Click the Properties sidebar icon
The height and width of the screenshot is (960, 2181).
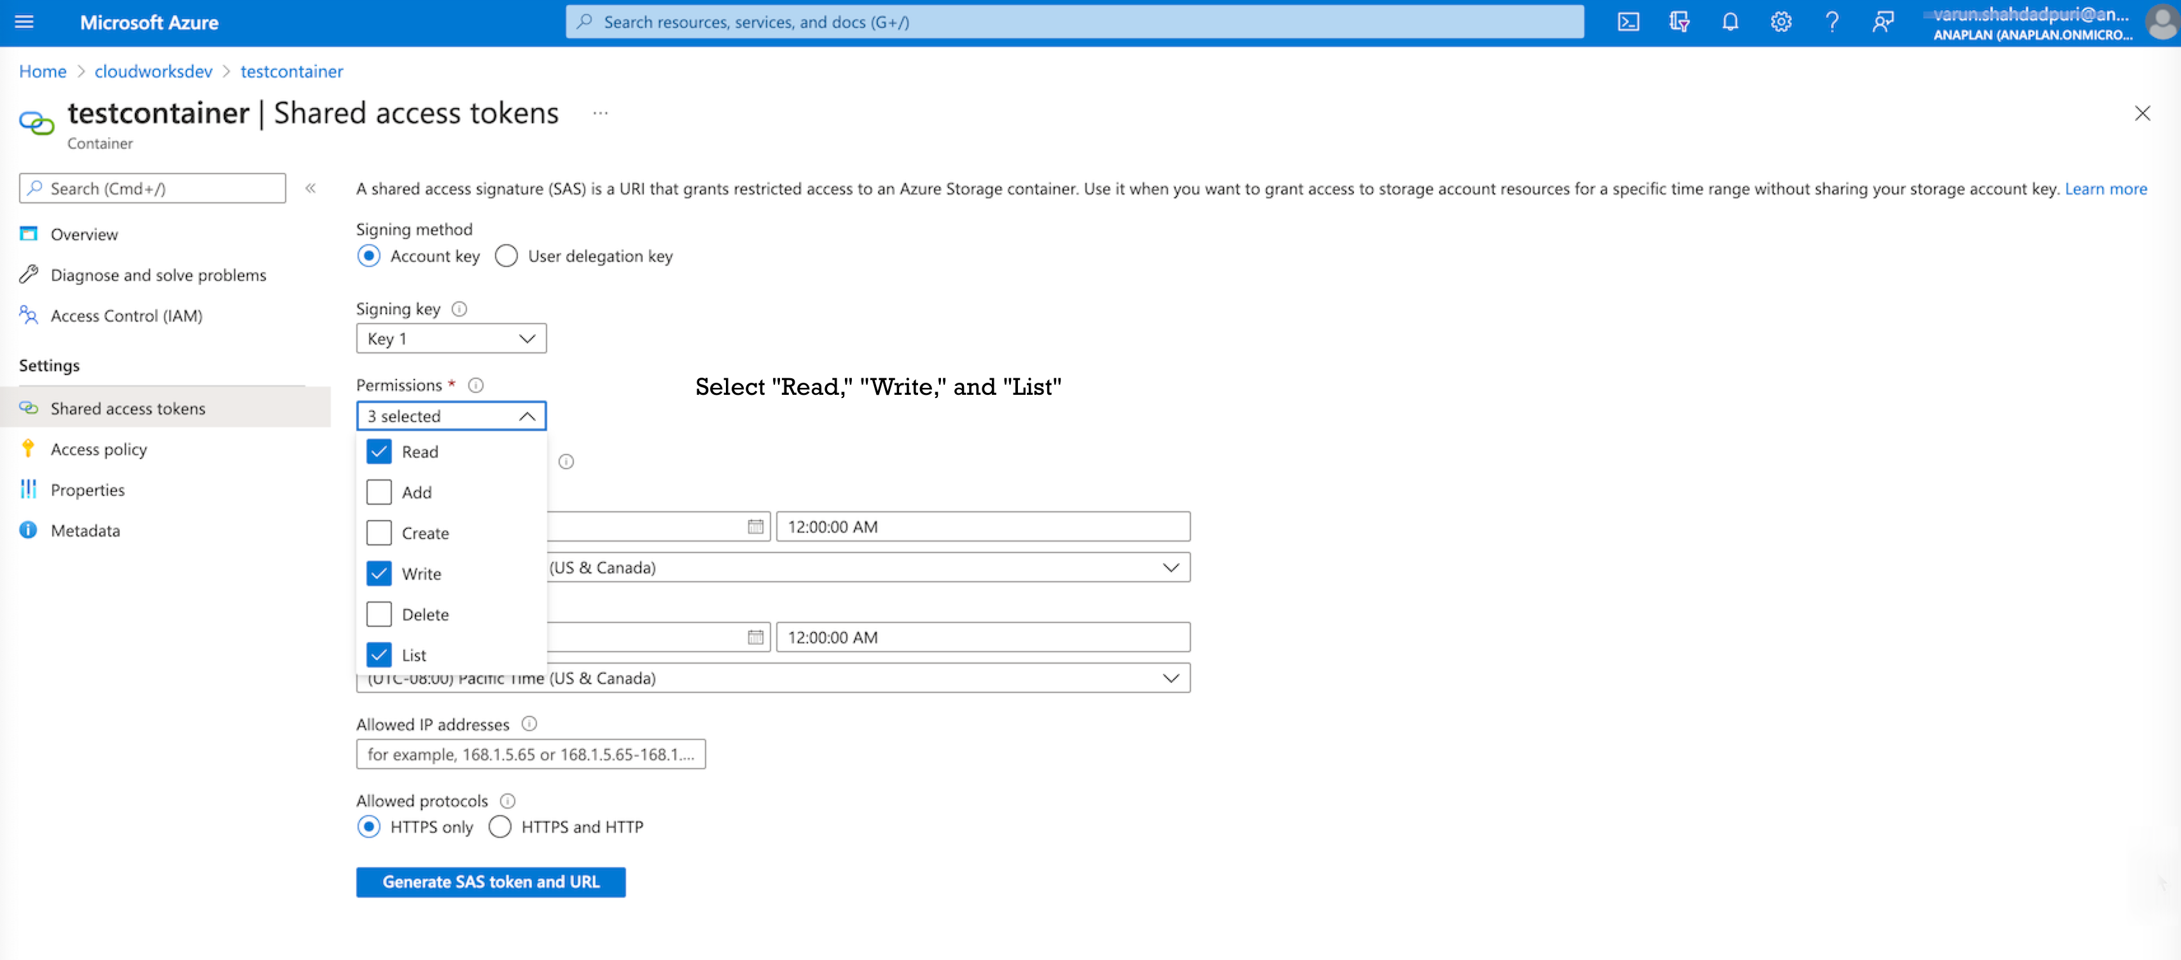31,489
